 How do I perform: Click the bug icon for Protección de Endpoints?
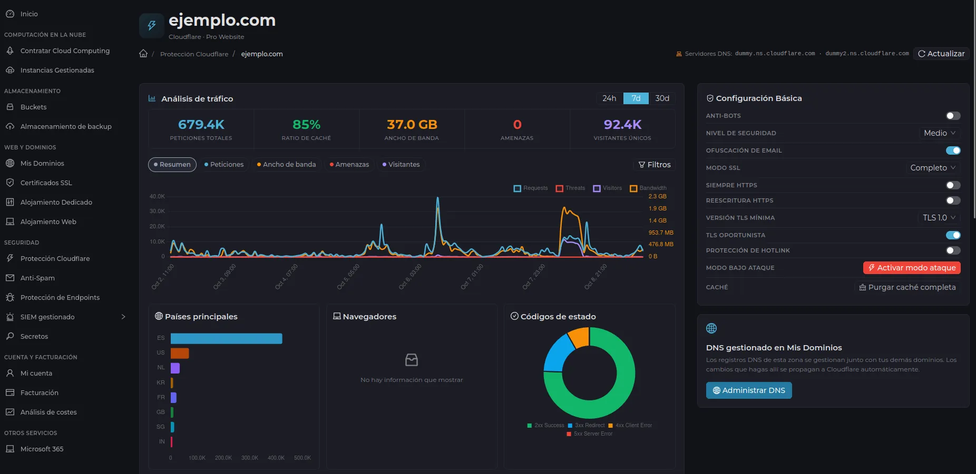[x=10, y=298]
